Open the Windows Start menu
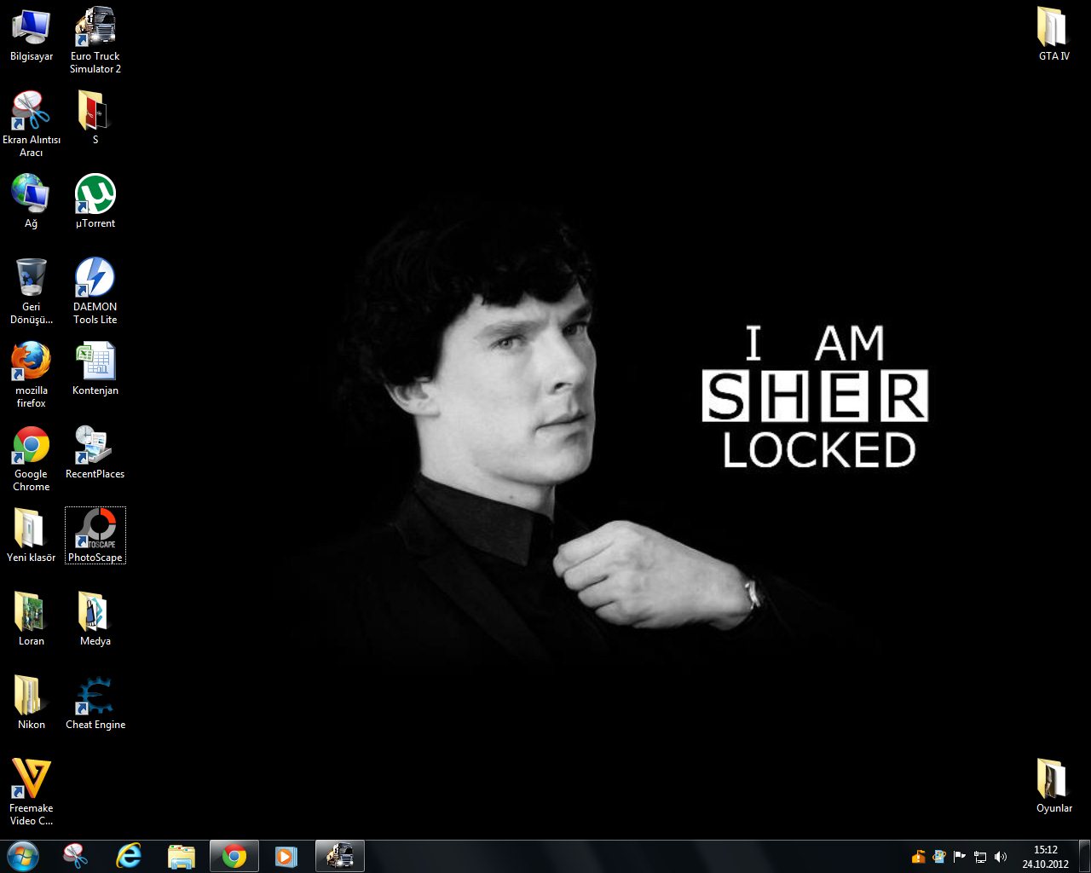Screen dimensions: 1091x873 [23, 856]
